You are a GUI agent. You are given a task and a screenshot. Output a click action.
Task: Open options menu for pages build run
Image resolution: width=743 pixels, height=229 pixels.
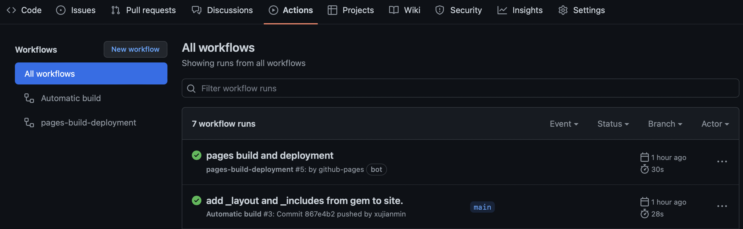pyautogui.click(x=722, y=161)
